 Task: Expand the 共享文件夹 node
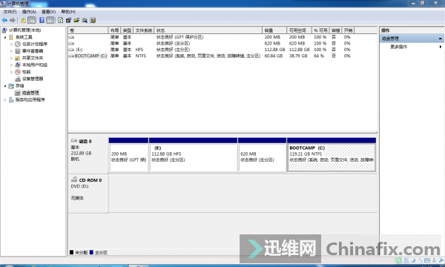pyautogui.click(x=12, y=58)
